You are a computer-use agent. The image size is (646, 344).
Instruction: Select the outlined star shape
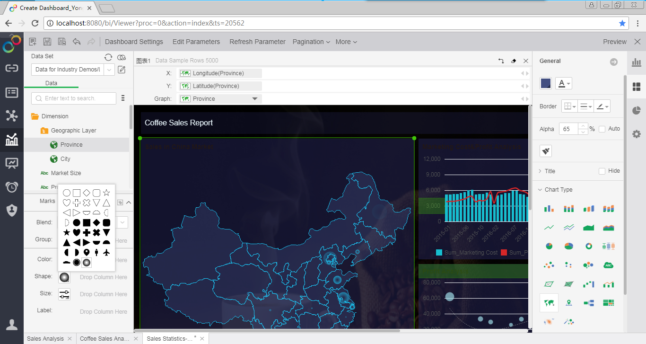(106, 193)
